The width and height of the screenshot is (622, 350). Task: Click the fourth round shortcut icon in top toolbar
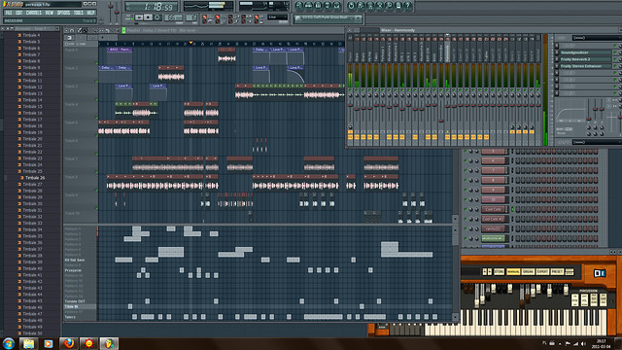point(328,6)
